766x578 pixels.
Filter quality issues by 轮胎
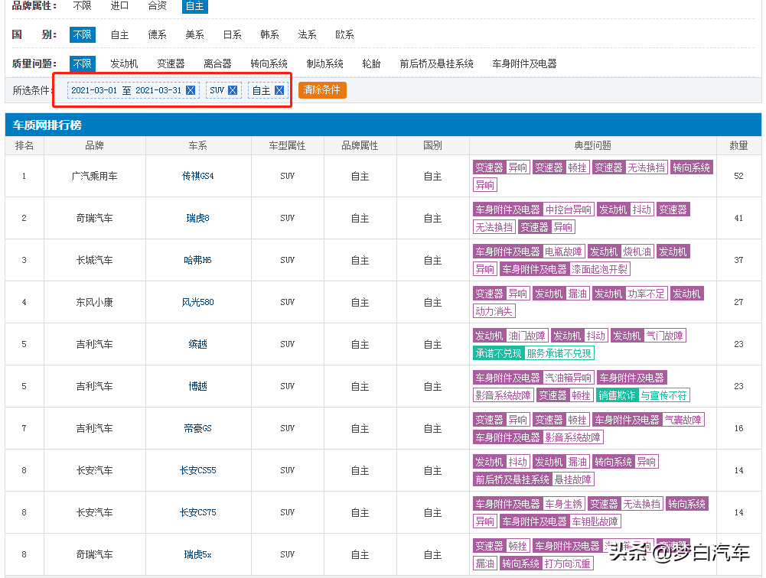(371, 63)
